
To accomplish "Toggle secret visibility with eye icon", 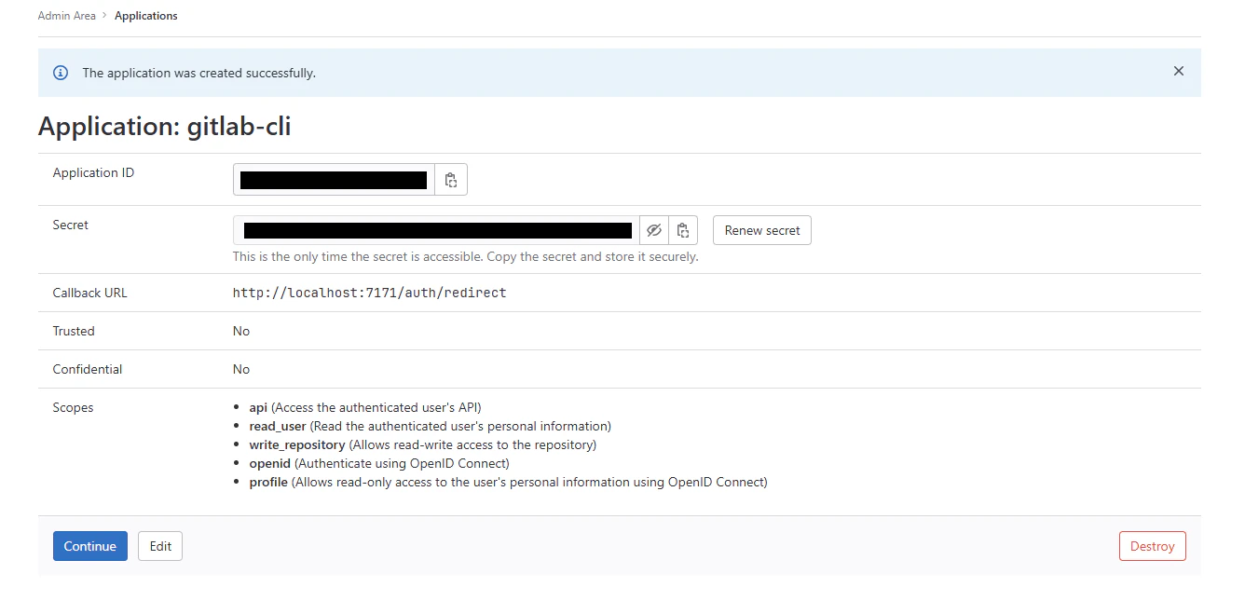I will (654, 230).
